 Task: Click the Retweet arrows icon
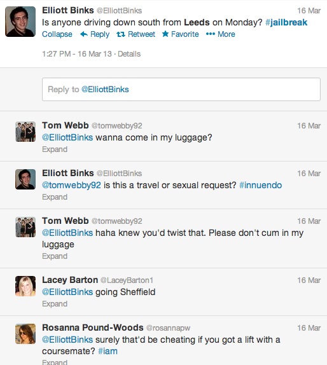click(121, 34)
